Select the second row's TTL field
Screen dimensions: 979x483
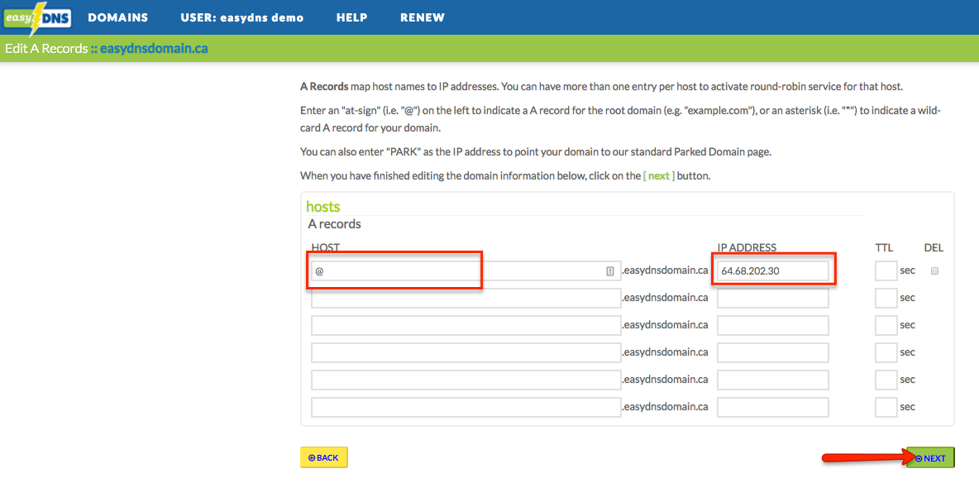tap(886, 298)
